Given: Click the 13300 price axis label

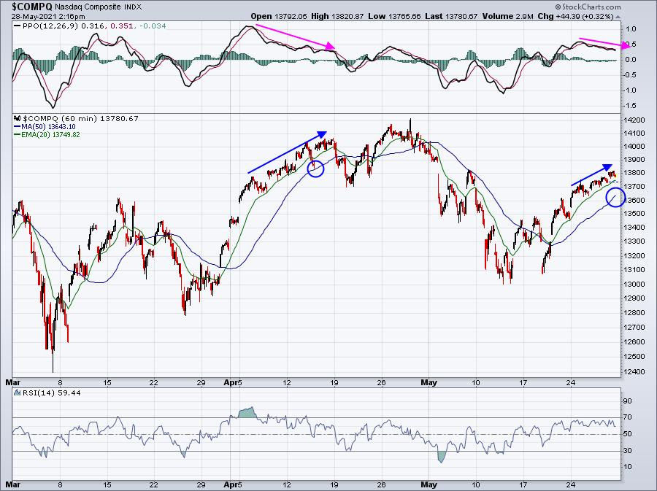Looking at the screenshot, I should (x=635, y=241).
